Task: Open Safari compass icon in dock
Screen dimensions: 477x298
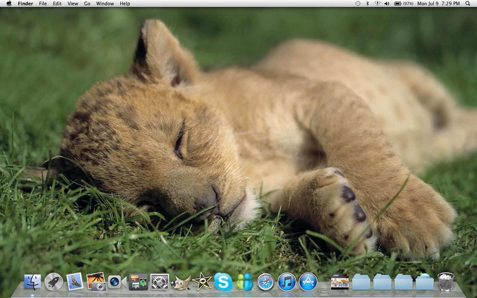Action: point(266,282)
